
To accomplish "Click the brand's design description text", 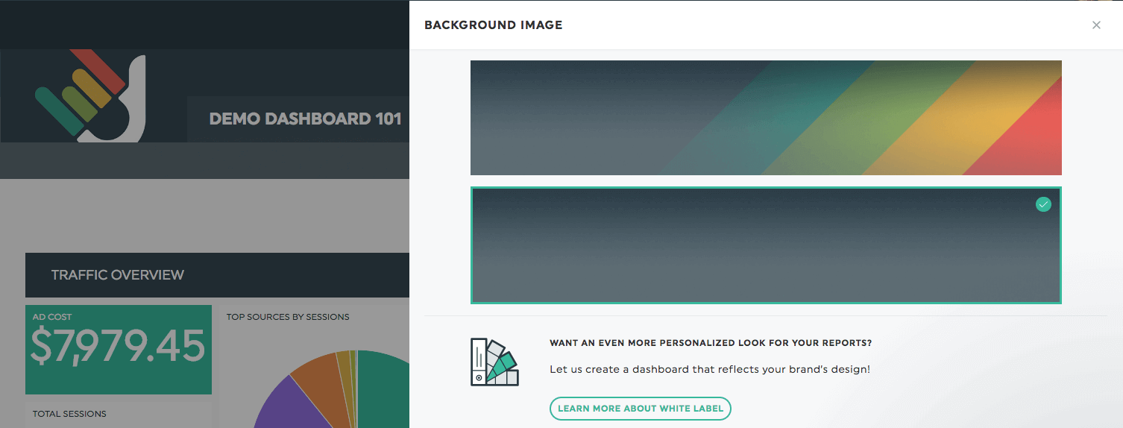I will 710,369.
